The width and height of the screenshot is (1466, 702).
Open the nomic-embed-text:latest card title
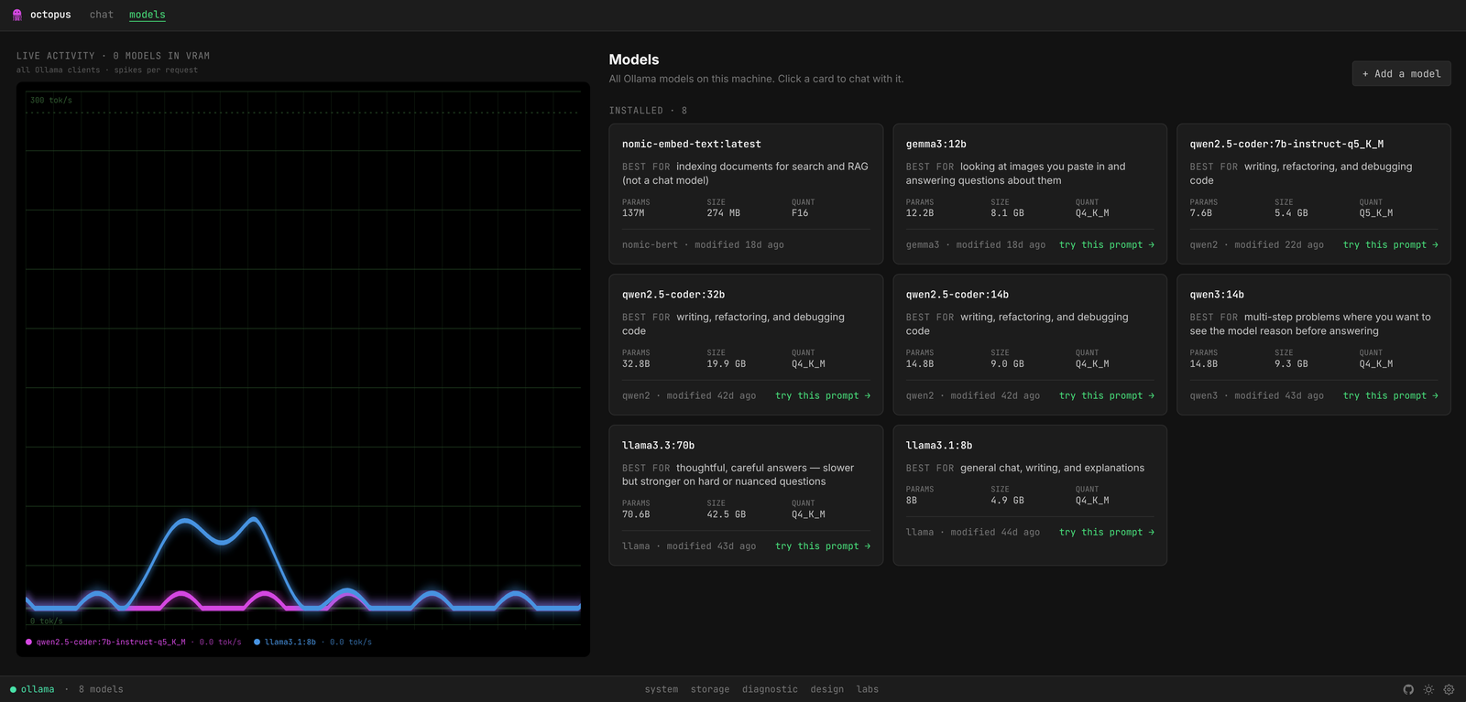[692, 145]
